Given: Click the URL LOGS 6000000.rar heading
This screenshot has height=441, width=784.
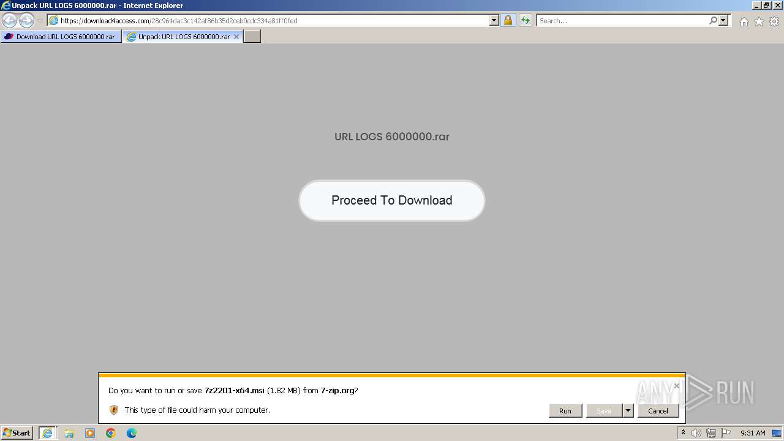Looking at the screenshot, I should (392, 137).
